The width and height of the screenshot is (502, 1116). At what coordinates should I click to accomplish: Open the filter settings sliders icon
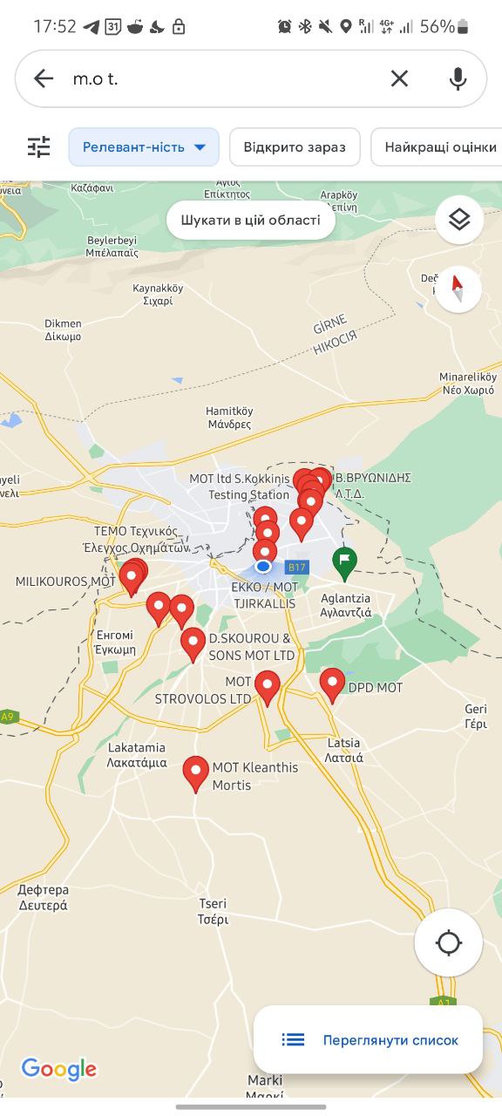click(38, 146)
